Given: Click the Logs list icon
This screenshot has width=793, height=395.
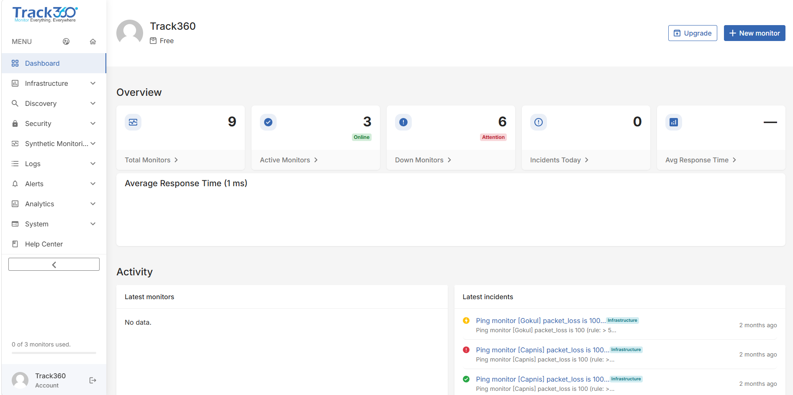Looking at the screenshot, I should pyautogui.click(x=15, y=164).
